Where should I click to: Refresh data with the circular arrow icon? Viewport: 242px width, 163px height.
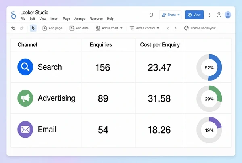[x=151, y=15]
